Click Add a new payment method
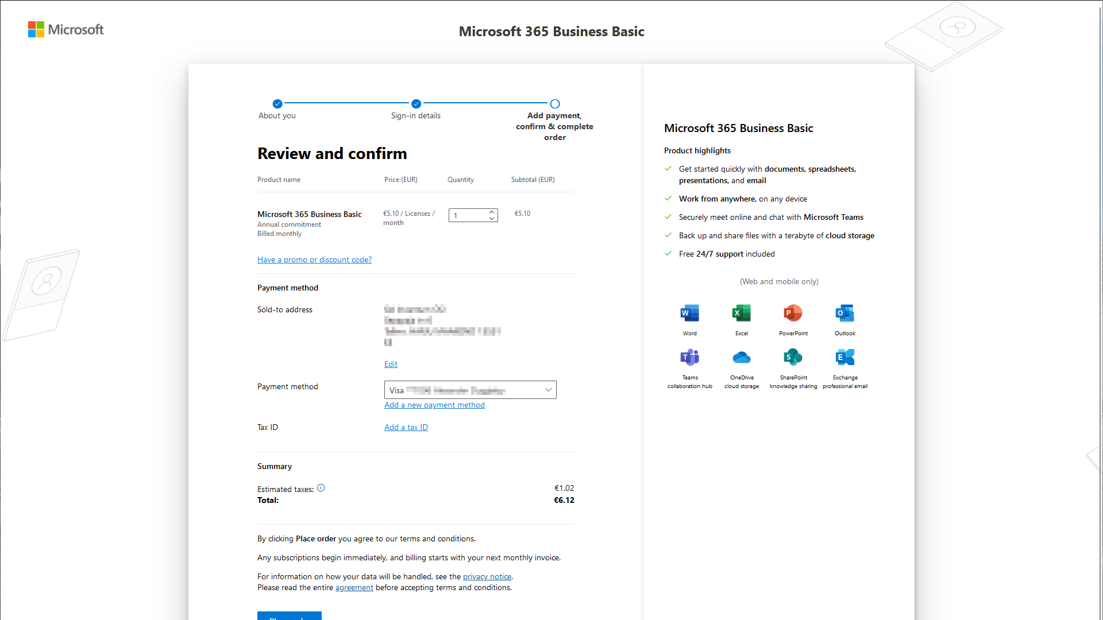The height and width of the screenshot is (620, 1103). (x=434, y=405)
